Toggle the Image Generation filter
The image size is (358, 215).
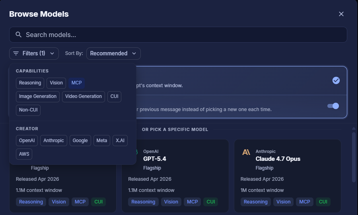[x=38, y=96]
